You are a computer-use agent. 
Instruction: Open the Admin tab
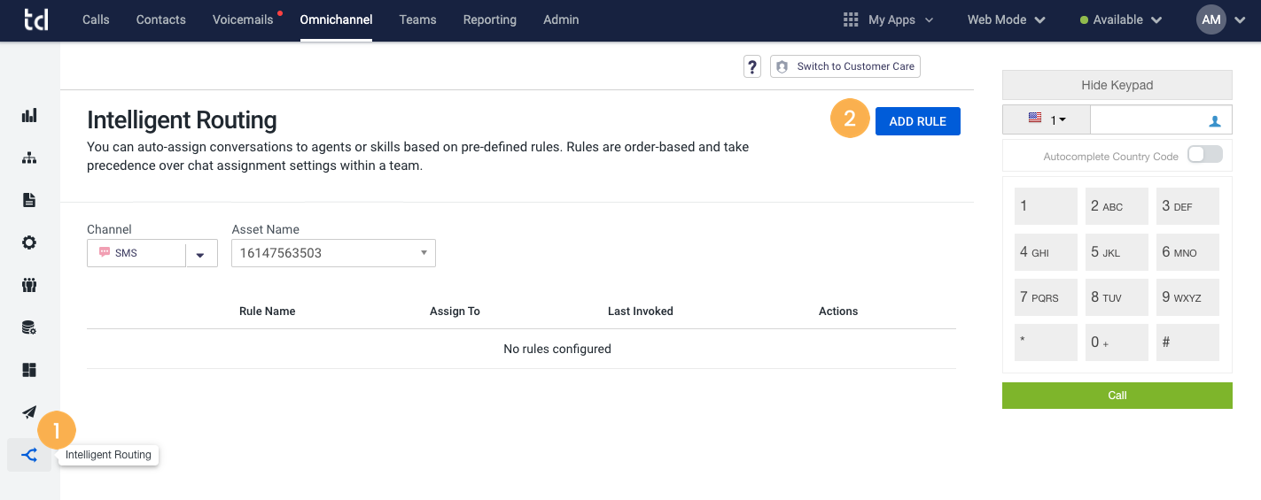(x=561, y=19)
